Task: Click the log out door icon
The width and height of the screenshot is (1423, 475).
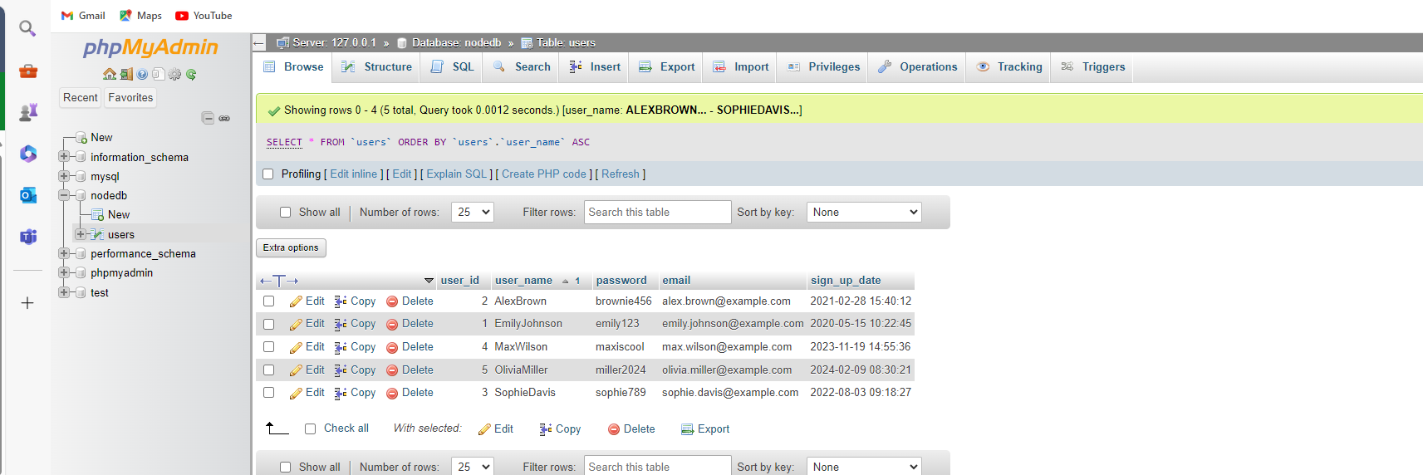Action: (x=126, y=74)
